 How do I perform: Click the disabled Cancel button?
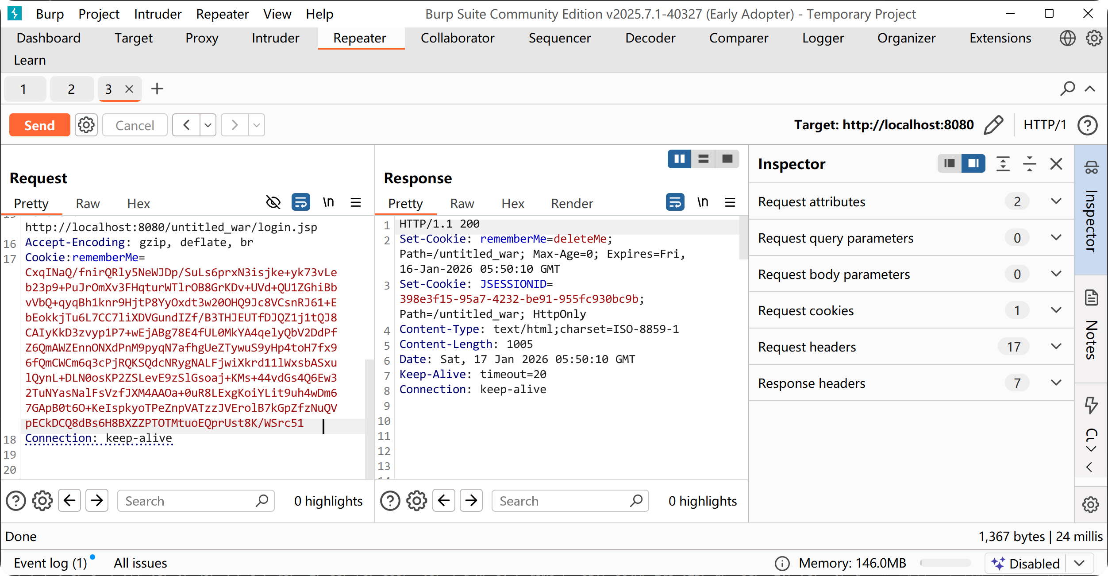[135, 125]
